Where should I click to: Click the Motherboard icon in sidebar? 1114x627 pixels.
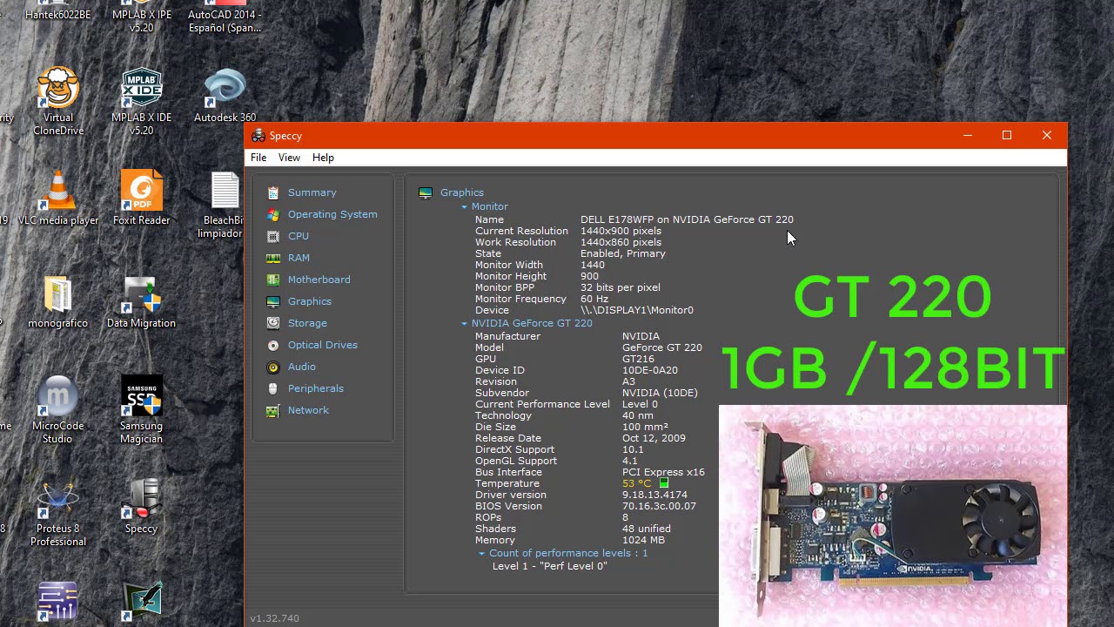coord(273,280)
